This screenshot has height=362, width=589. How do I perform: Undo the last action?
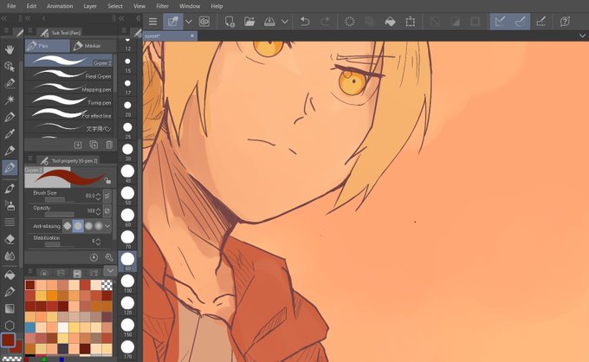click(305, 22)
